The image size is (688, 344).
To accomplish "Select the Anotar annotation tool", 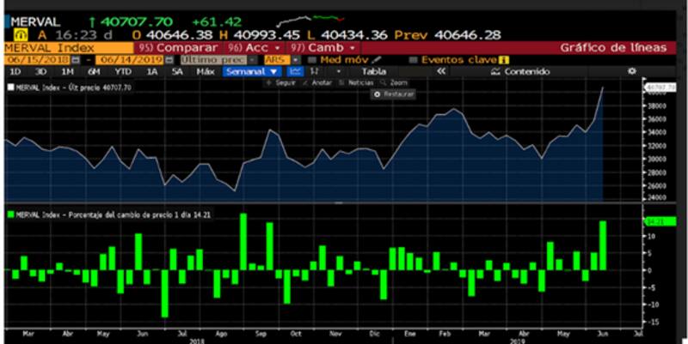I will pyautogui.click(x=316, y=83).
